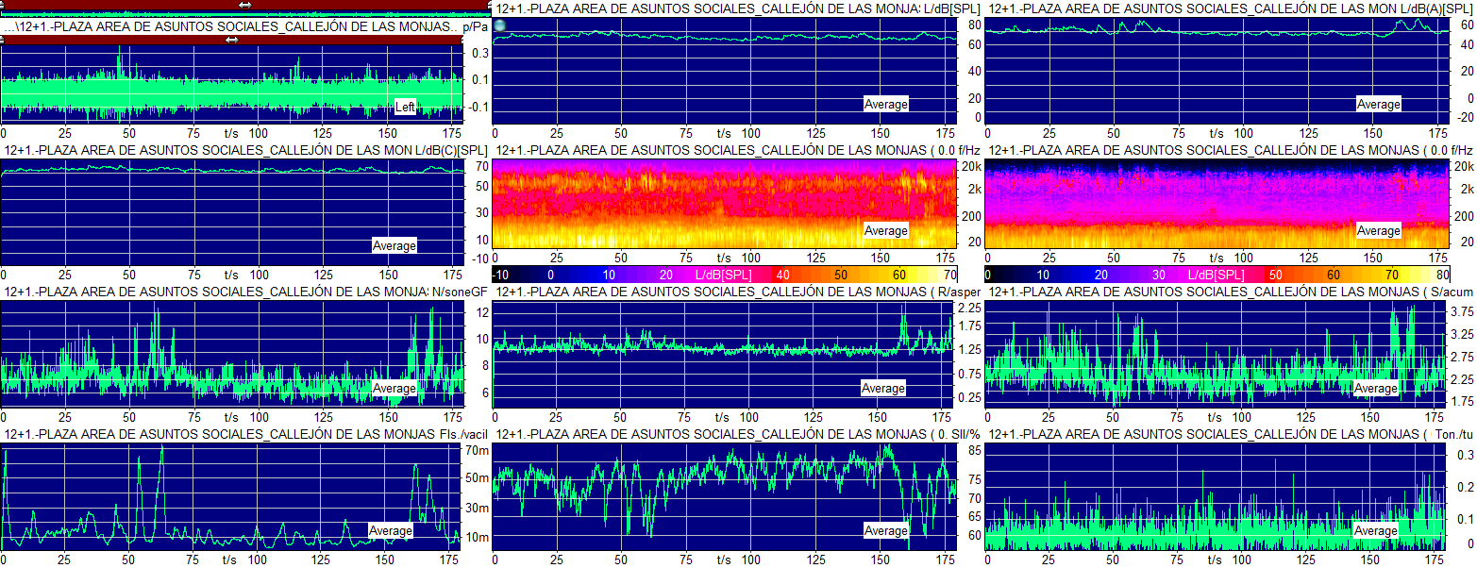Image resolution: width=1477 pixels, height=568 pixels.
Task: Click the 'Average' label in the Ton./tu tonality plot
Action: (x=1376, y=530)
